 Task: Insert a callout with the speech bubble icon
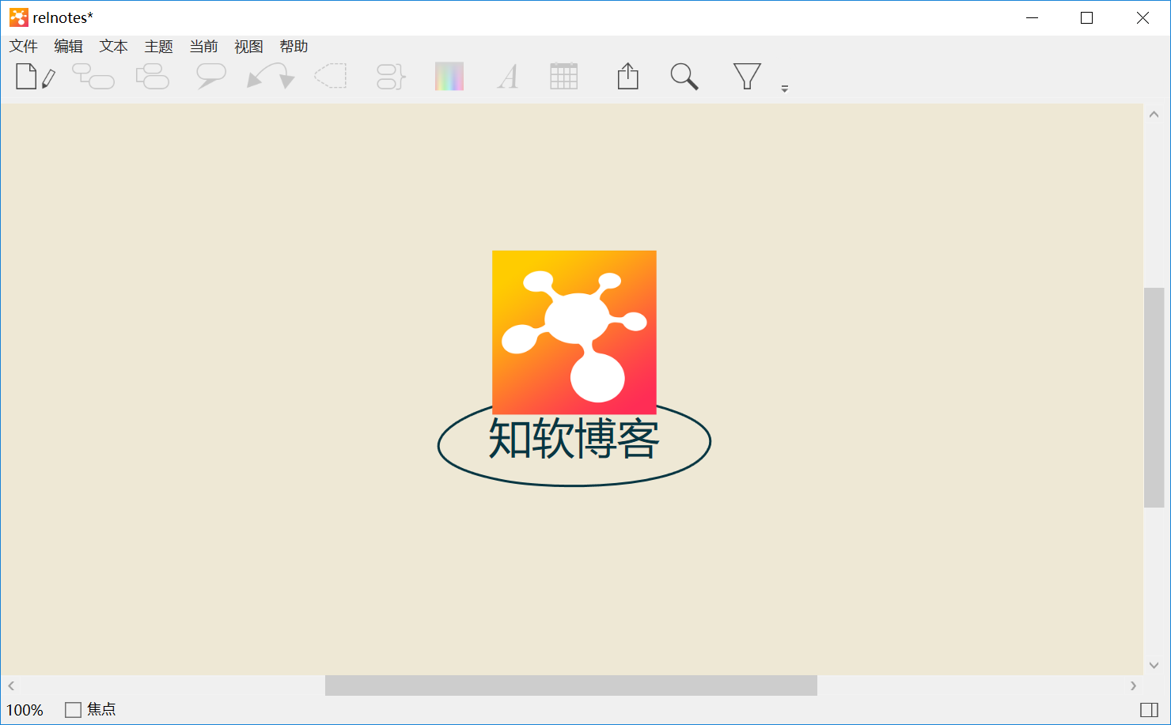[211, 77]
